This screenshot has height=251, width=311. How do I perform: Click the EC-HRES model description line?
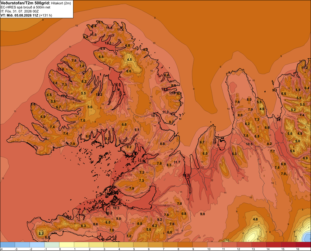[26, 7]
